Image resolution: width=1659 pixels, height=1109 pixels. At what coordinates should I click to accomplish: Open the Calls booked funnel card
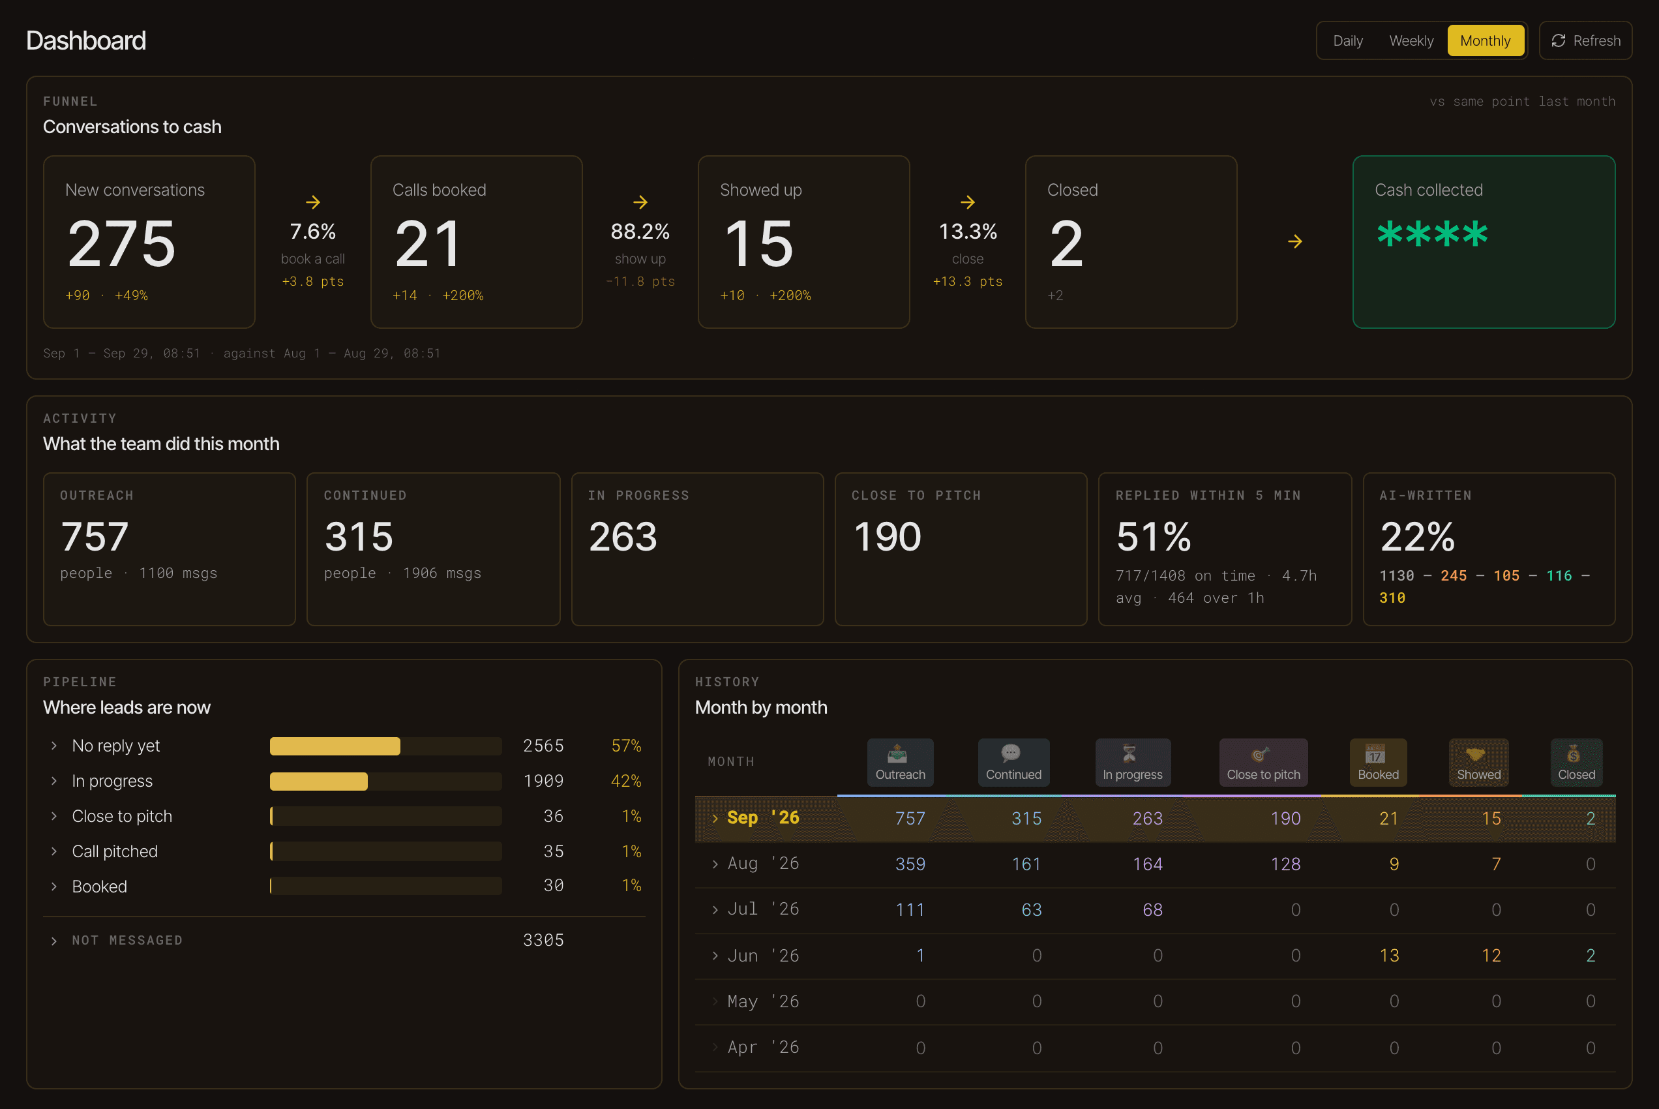click(477, 242)
